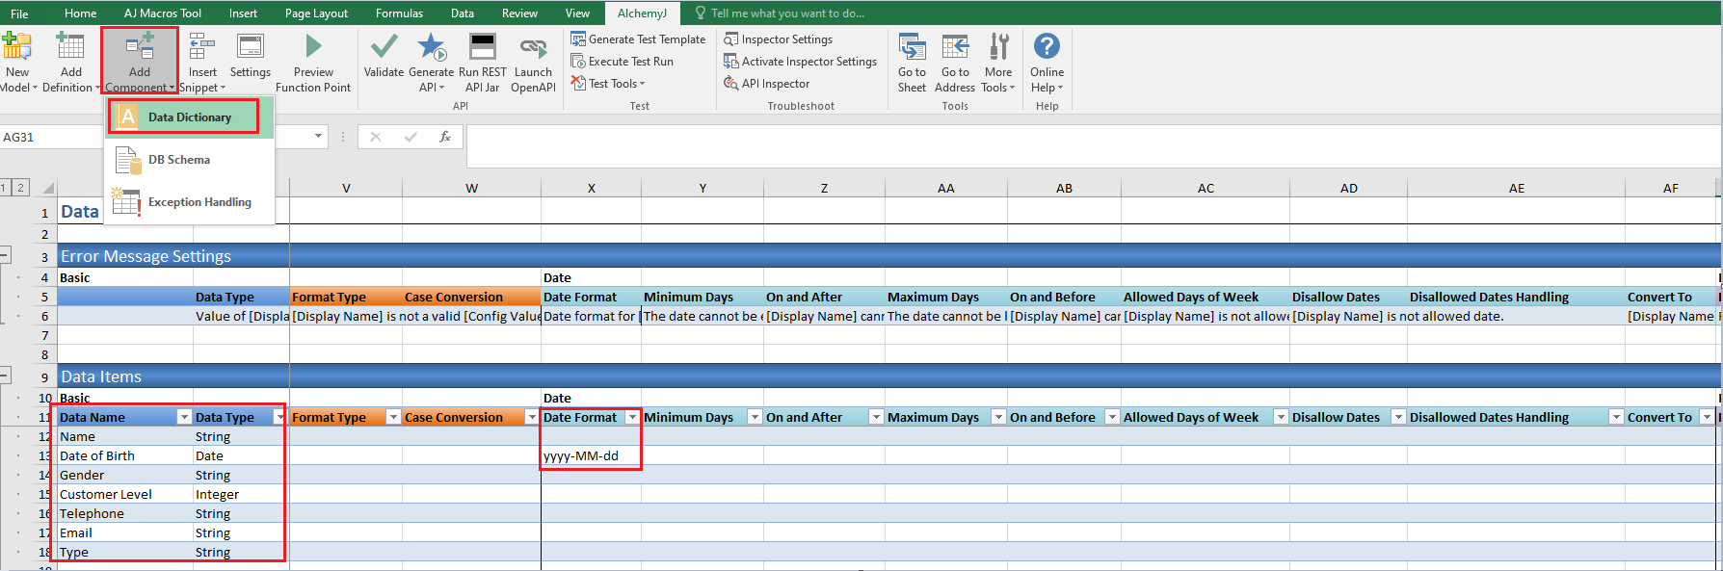Switch to the Formulas ribbon tab
This screenshot has height=571, width=1723.
pos(399,13)
